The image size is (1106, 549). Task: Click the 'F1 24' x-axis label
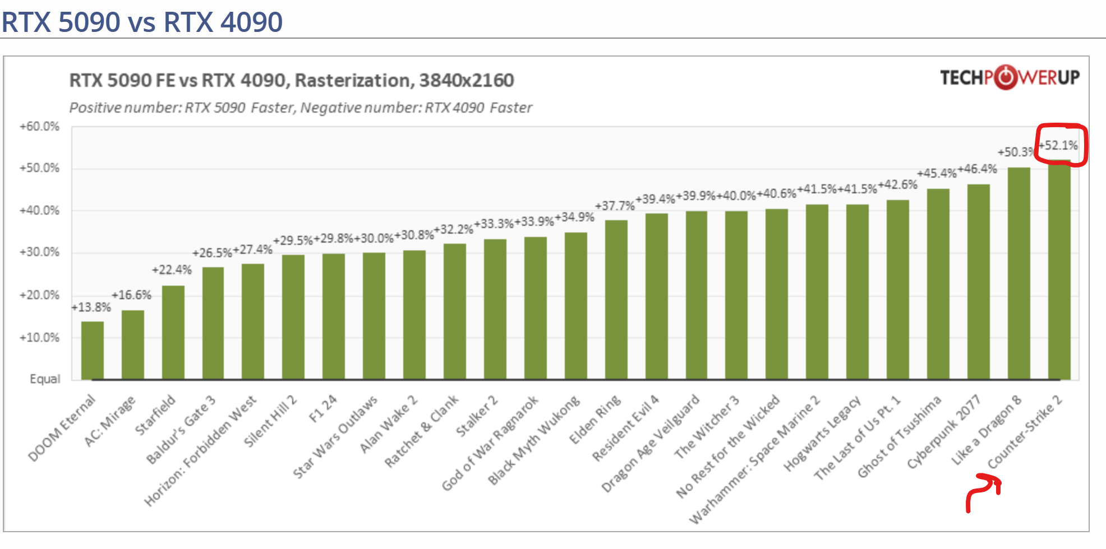322,408
